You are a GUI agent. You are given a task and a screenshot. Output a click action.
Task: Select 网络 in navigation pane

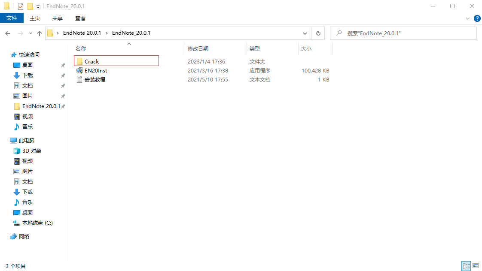coord(24,236)
